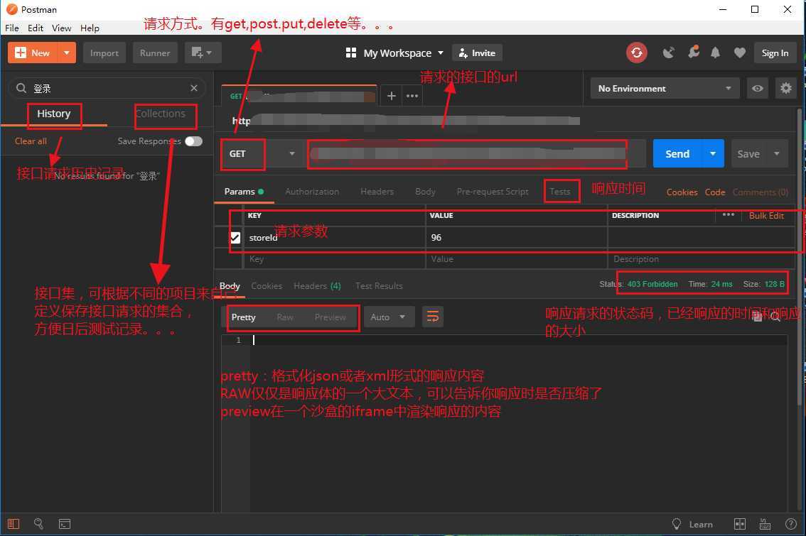Switch to the Collections tab
This screenshot has width=806, height=536.
pos(161,114)
